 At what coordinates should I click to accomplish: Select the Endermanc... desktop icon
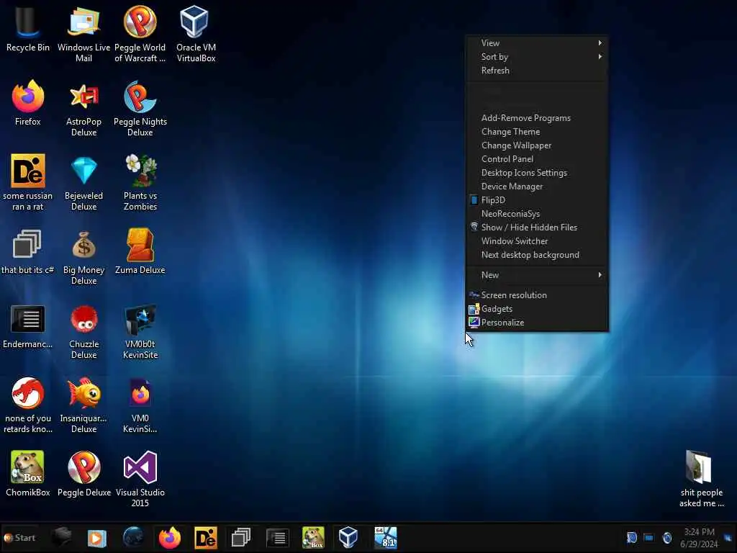28,326
